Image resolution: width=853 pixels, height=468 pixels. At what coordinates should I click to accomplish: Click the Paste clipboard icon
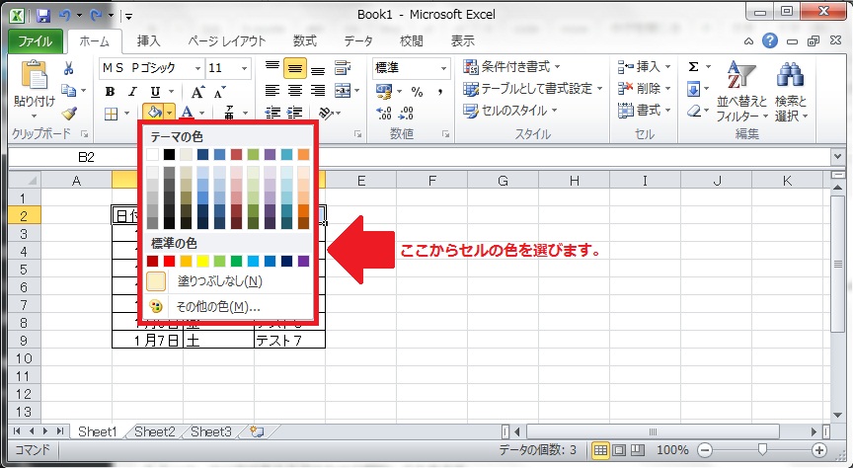pyautogui.click(x=34, y=75)
